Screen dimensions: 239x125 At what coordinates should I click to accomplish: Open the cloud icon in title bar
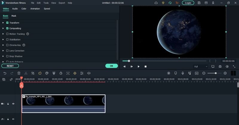pos(156,3)
